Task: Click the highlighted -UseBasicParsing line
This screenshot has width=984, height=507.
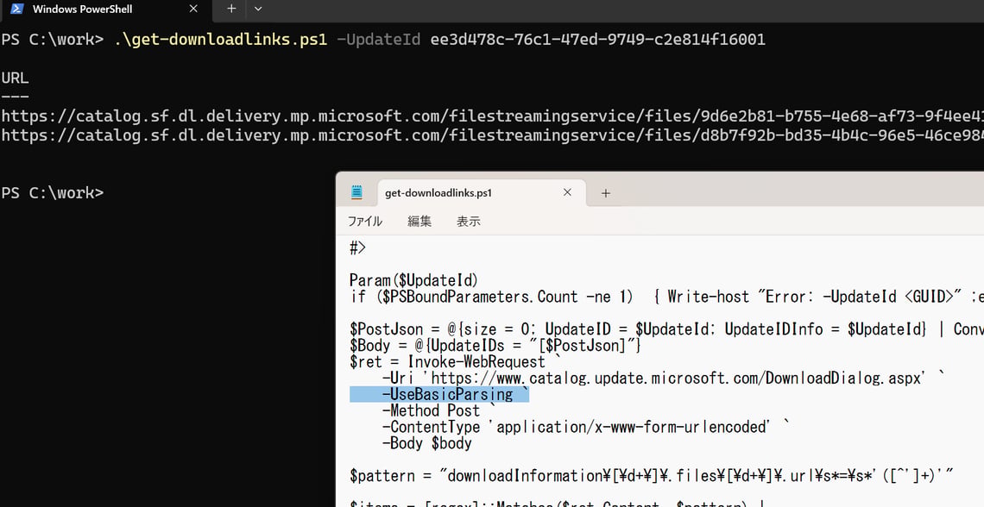Action: (439, 394)
